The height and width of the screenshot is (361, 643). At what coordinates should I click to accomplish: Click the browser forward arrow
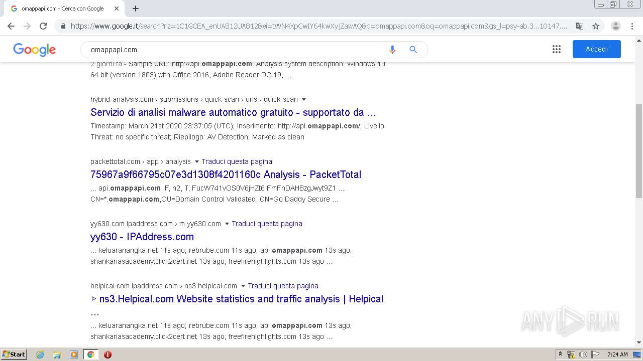[27, 26]
